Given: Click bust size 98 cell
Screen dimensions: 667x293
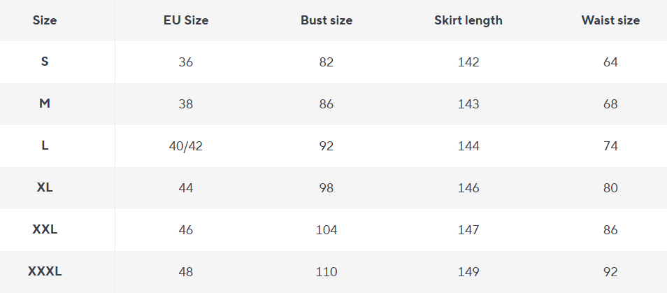Looking at the screenshot, I should pyautogui.click(x=327, y=188).
